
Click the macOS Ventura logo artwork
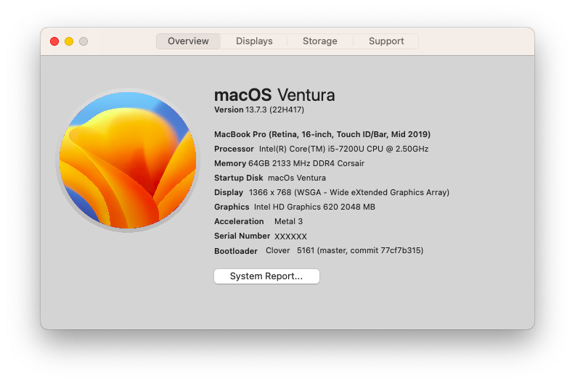point(128,160)
